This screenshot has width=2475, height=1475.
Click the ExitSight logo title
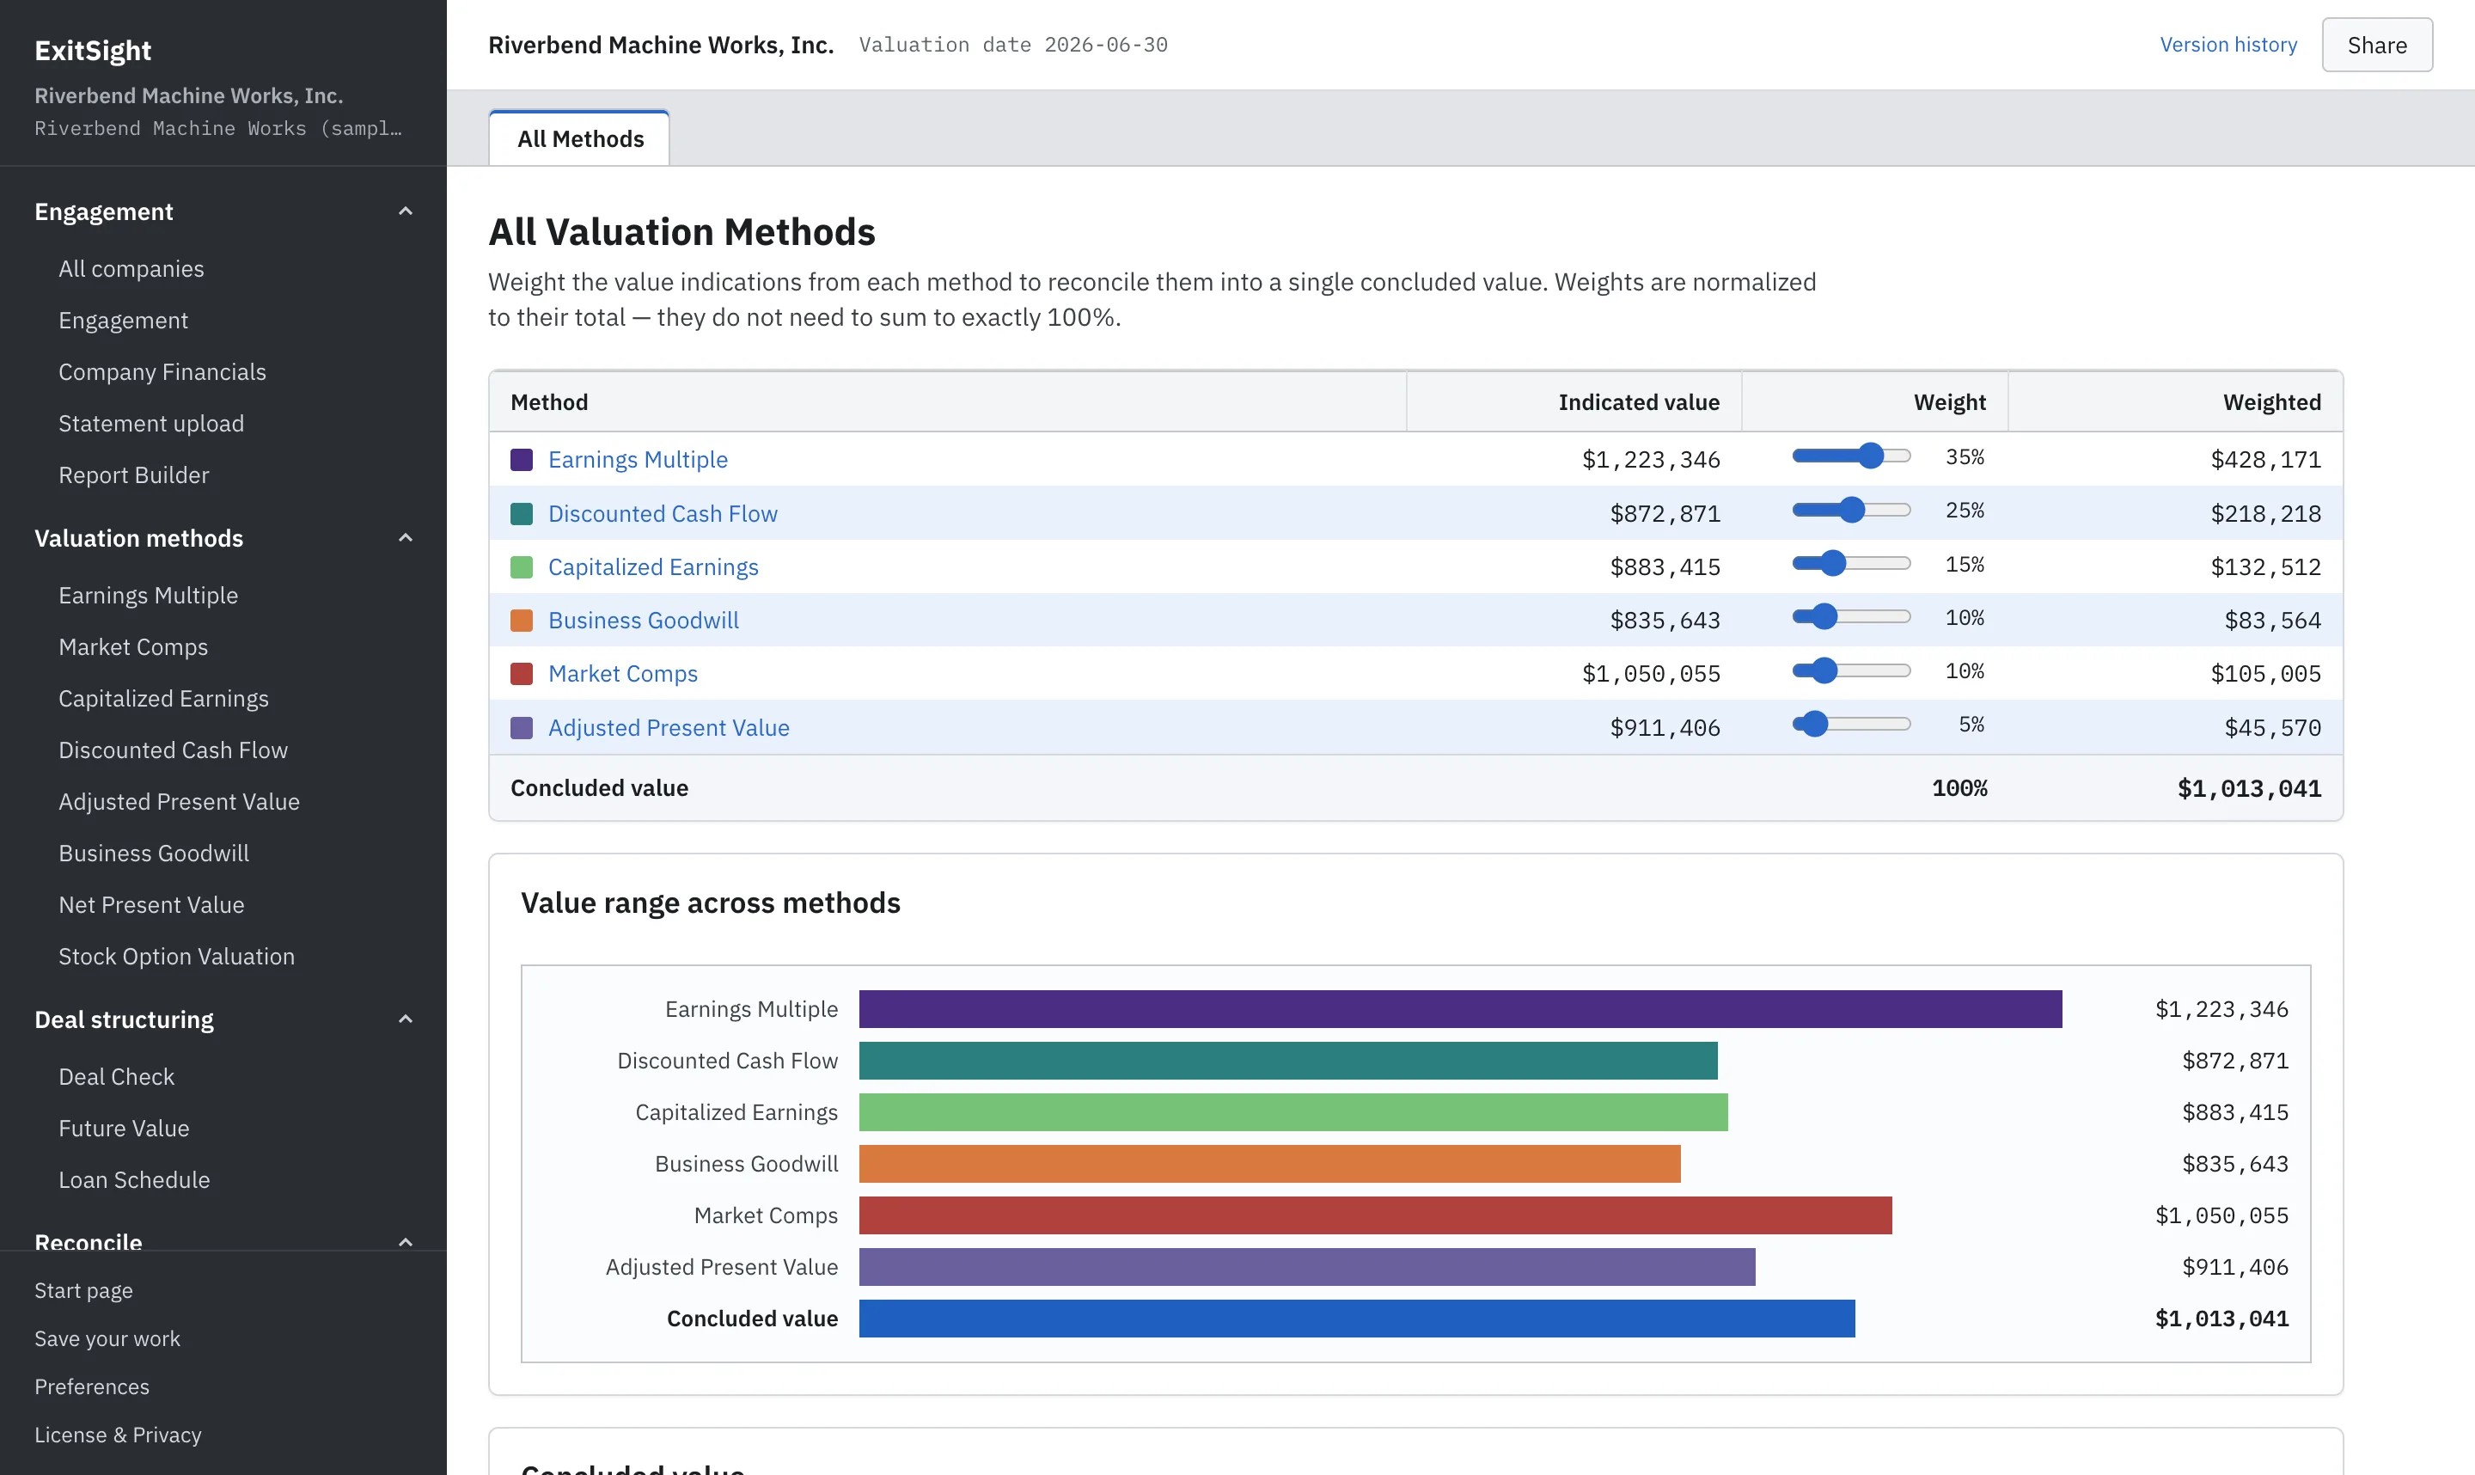coord(94,50)
